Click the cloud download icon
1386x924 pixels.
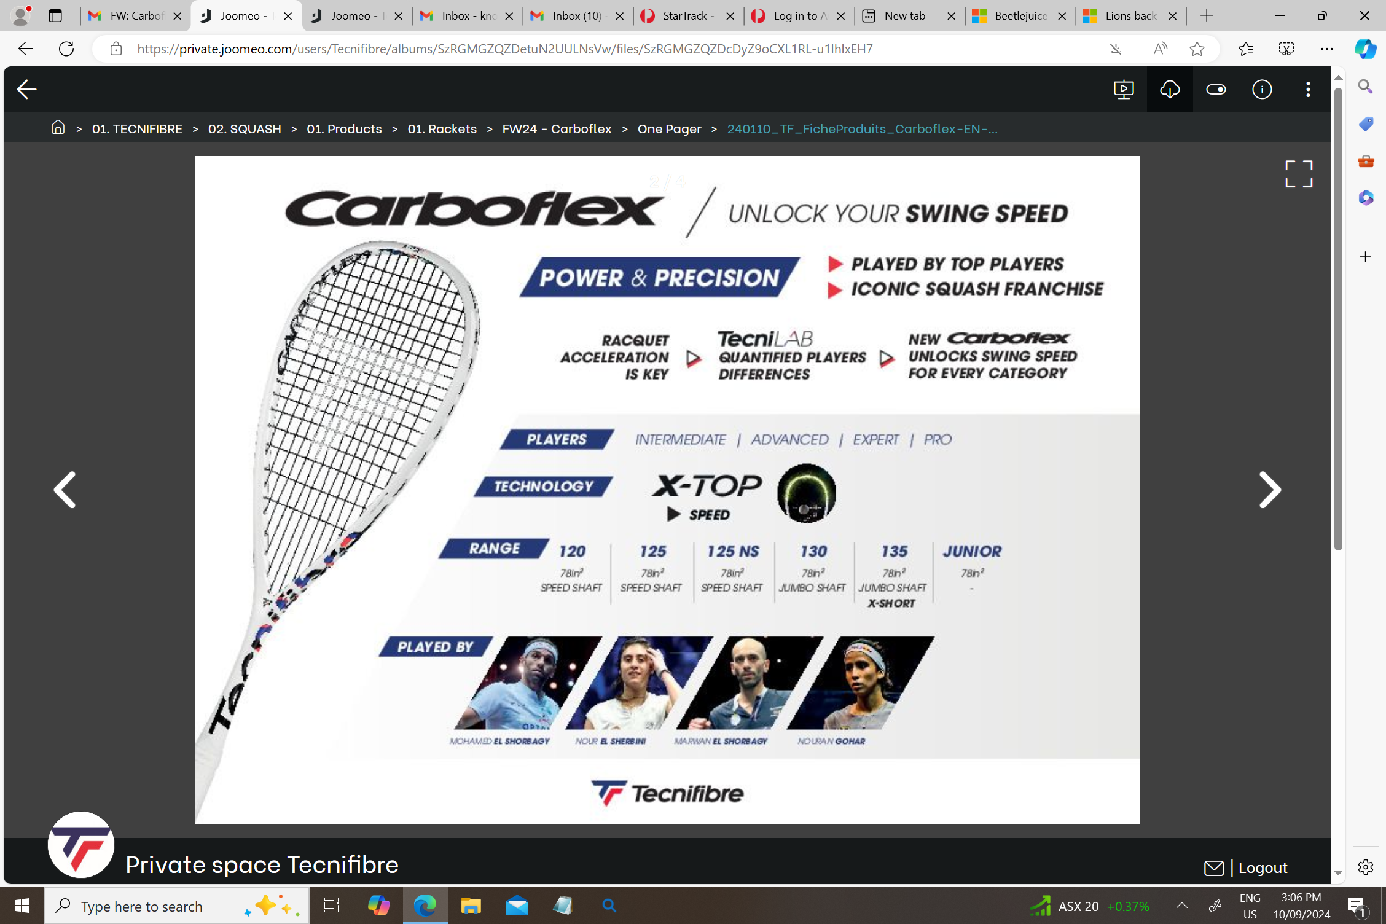point(1170,90)
